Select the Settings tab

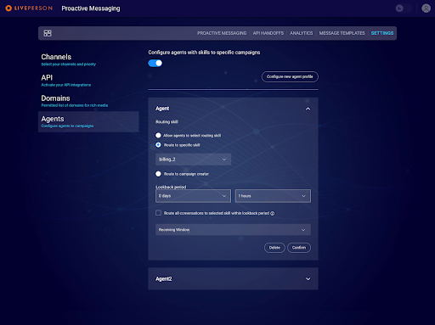pyautogui.click(x=382, y=33)
